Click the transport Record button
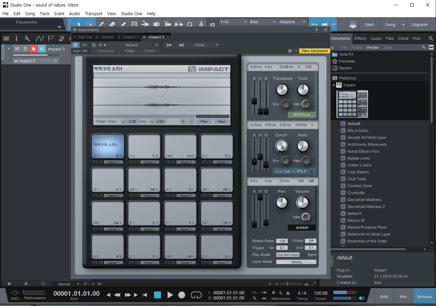436x306 pixels. (x=182, y=295)
